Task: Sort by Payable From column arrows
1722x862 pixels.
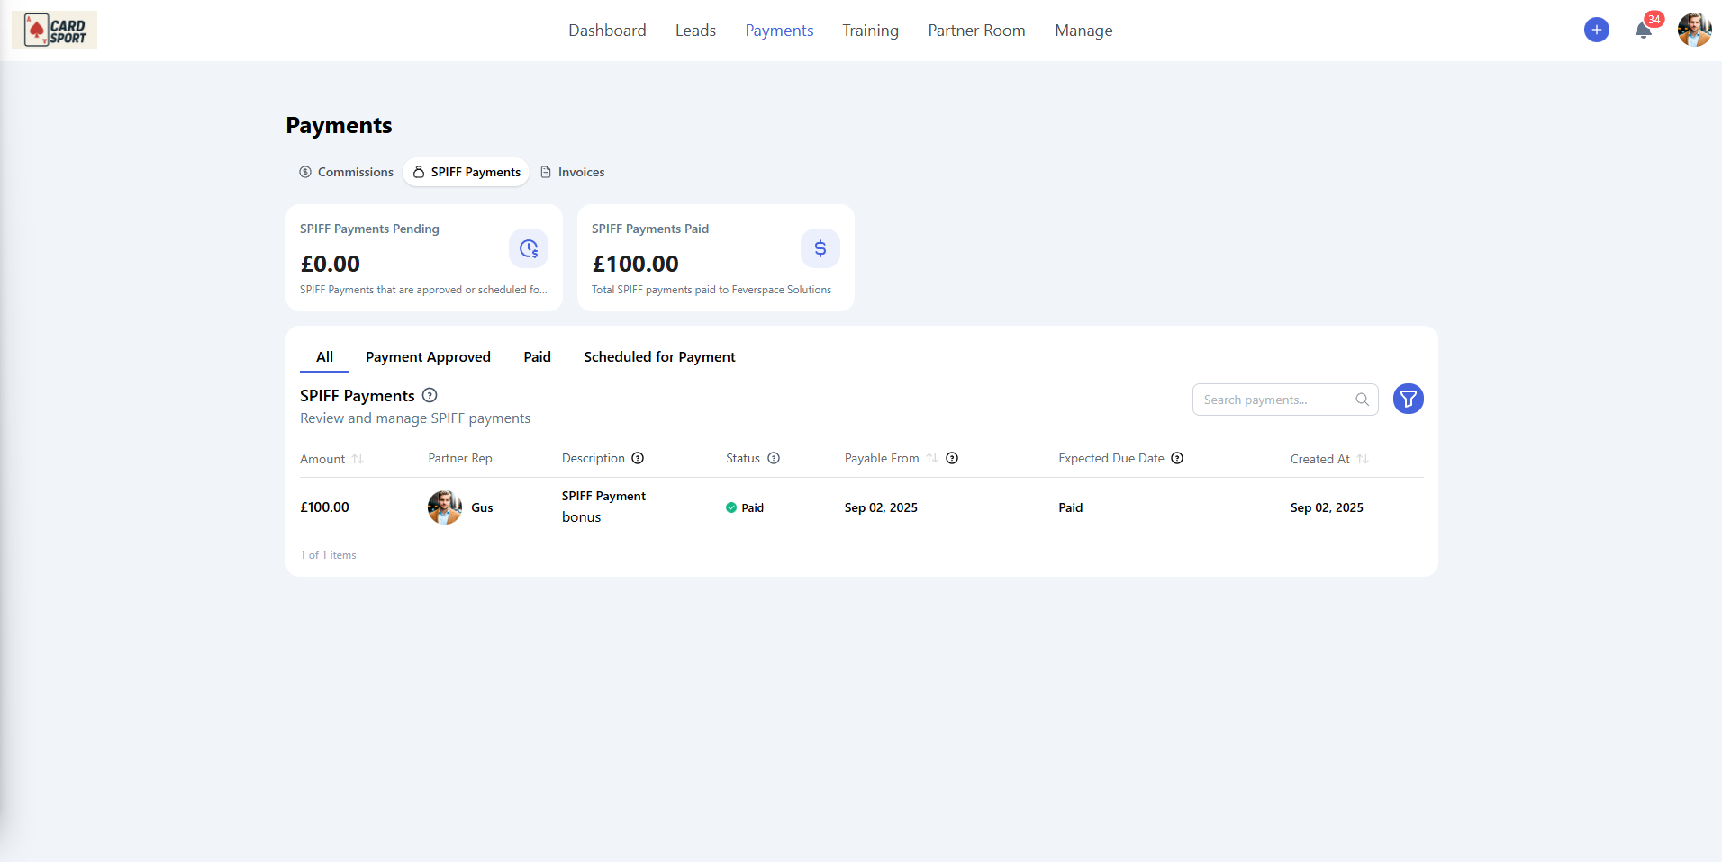Action: coord(932,458)
